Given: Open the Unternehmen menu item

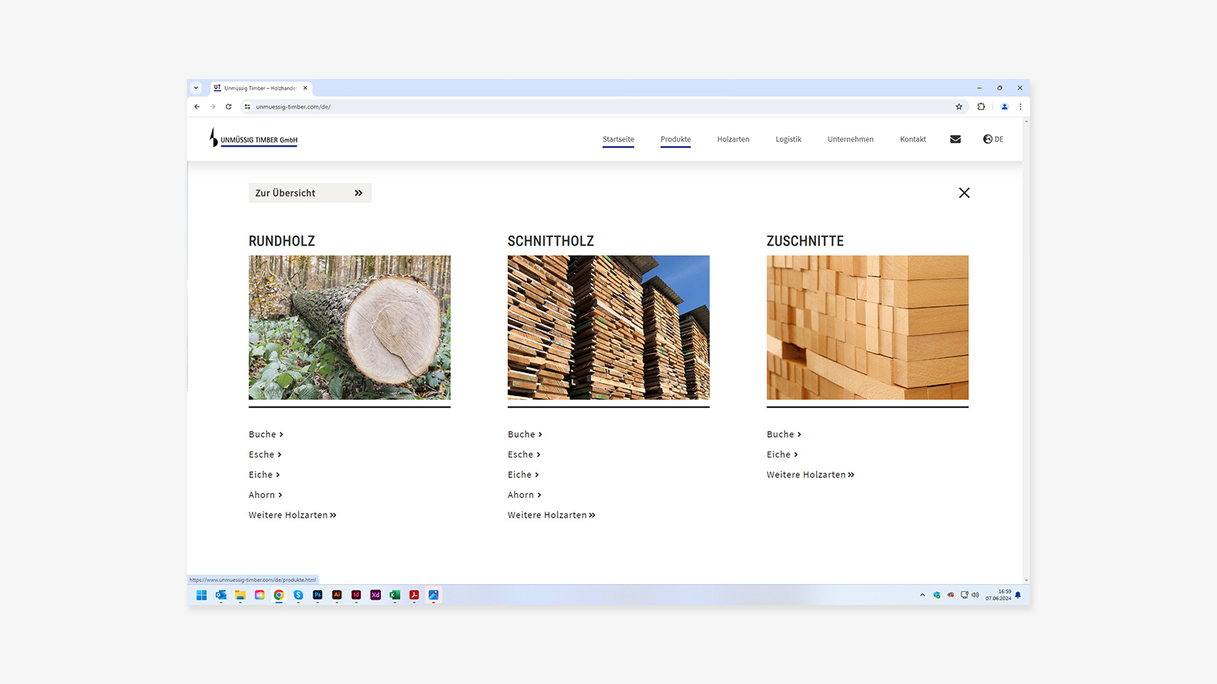Looking at the screenshot, I should click(850, 140).
